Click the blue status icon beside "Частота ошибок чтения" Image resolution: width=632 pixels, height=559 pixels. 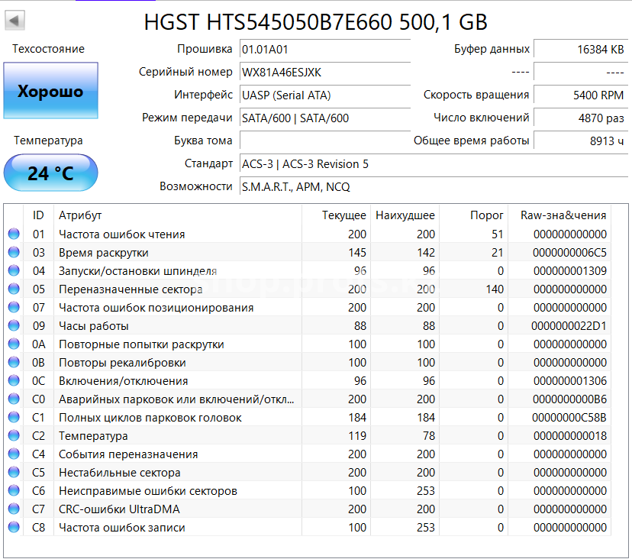point(13,234)
